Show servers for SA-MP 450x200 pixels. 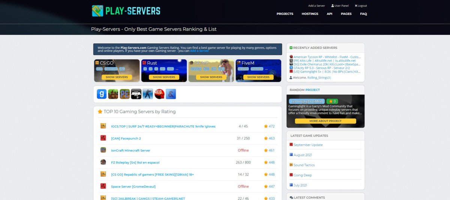coord(211,77)
